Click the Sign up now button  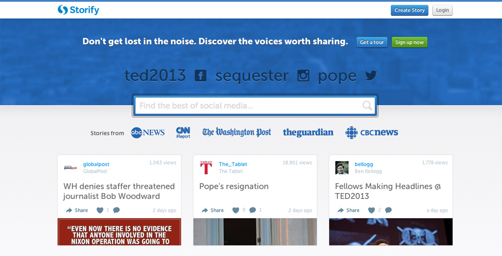(410, 42)
